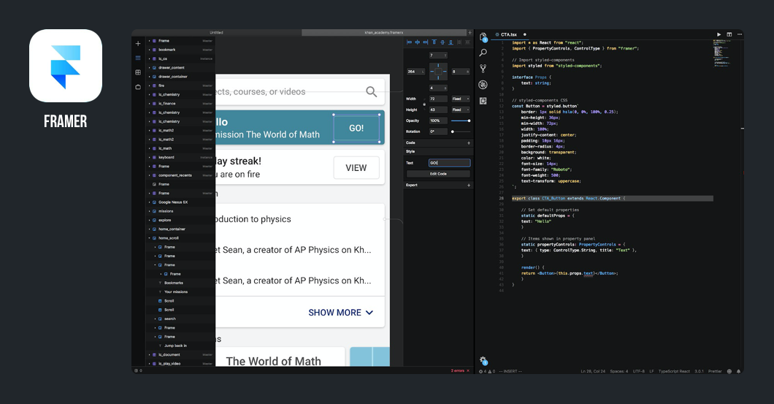Open the layers list panel icon
The width and height of the screenshot is (774, 404).
138,58
